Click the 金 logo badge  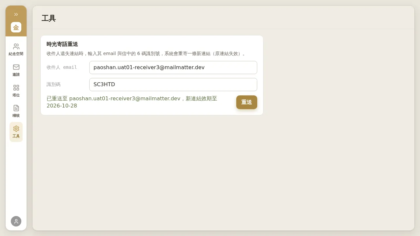point(16,27)
